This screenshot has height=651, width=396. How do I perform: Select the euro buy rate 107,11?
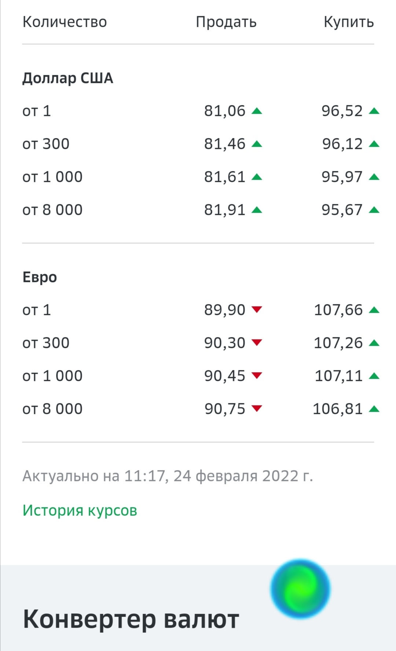click(338, 376)
